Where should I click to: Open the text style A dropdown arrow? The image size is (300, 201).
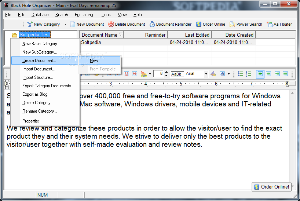coord(228,74)
